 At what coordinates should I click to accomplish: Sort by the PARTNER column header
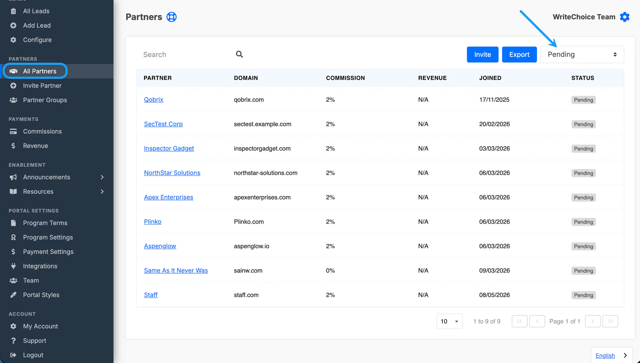(x=158, y=78)
